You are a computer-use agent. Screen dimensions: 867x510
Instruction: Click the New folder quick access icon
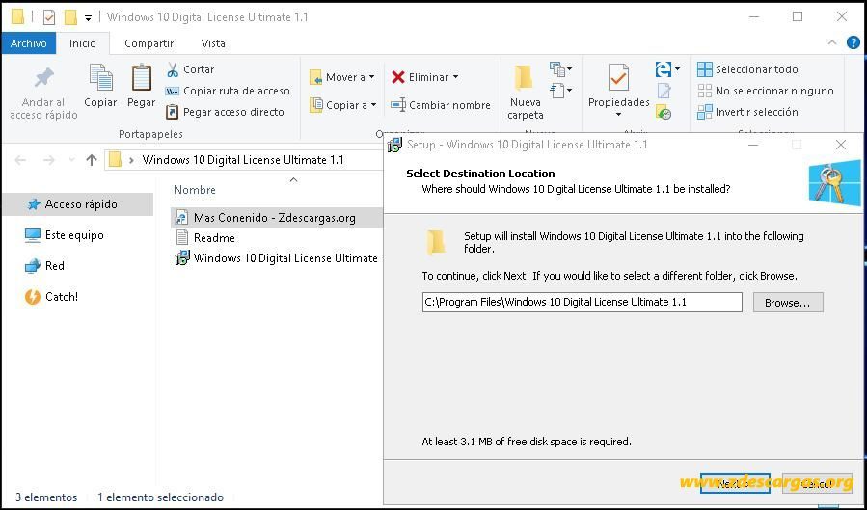click(70, 17)
